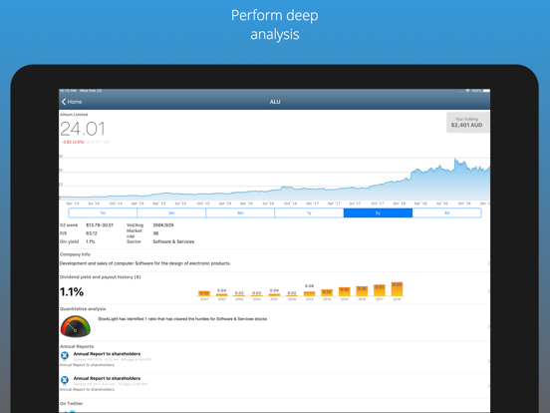Open second annual report PDF icon
Image resolution: width=550 pixels, height=413 pixels.
65,380
